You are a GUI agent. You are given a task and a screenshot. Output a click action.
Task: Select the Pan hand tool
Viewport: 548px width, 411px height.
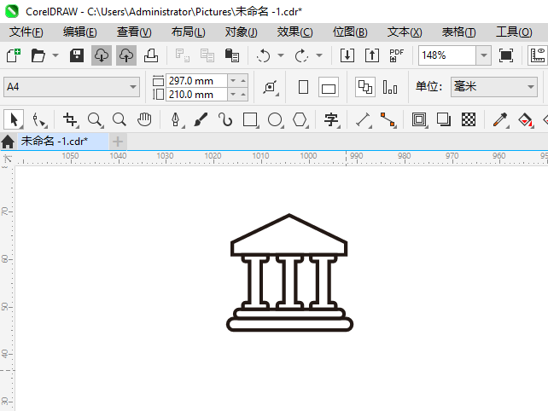tap(144, 119)
